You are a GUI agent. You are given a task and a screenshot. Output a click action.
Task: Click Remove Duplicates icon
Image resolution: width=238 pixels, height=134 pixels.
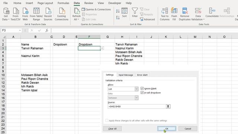pyautogui.click(x=185, y=11)
